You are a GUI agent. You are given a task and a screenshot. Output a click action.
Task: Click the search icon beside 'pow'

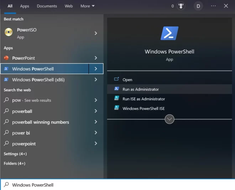coord(6,100)
